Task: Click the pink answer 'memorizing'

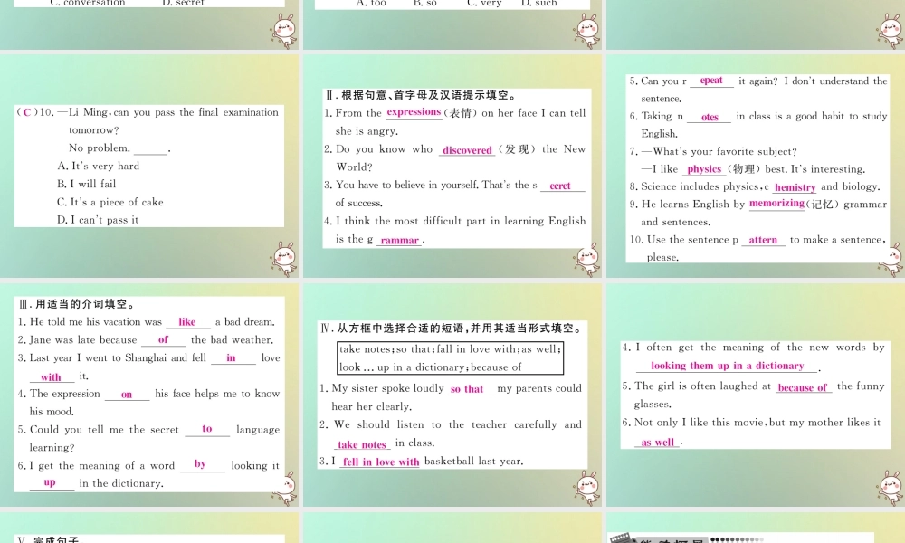Action: [x=776, y=203]
